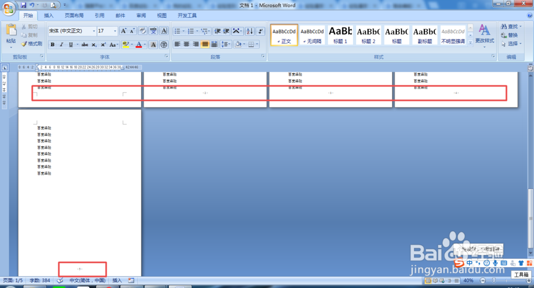Click the Sort A-Z icon
The height and width of the screenshot is (288, 534).
coord(249,32)
